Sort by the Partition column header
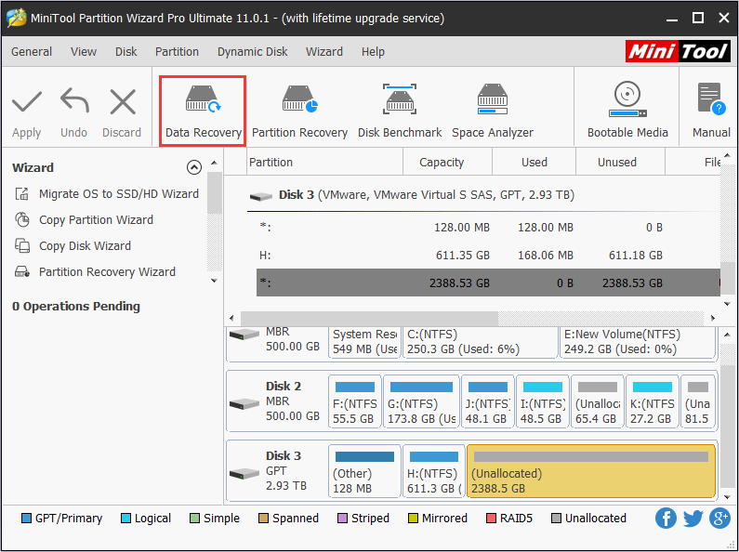This screenshot has height=552, width=739. click(325, 162)
